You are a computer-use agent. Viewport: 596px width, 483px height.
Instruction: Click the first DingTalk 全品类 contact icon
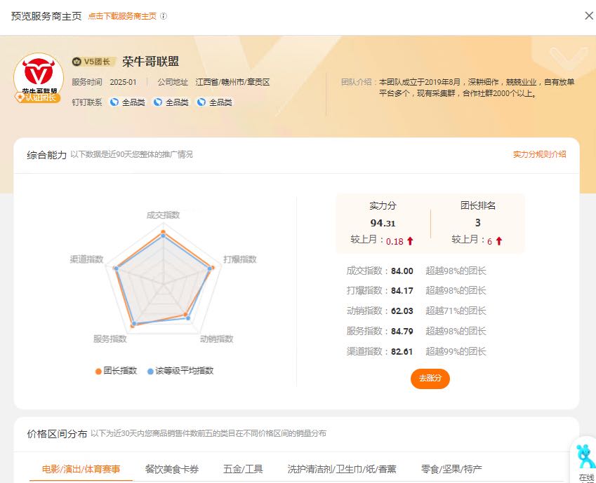pos(113,102)
